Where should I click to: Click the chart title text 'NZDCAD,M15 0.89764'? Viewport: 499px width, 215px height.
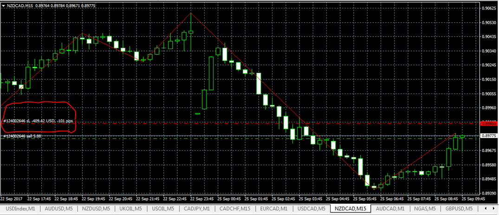[x=29, y=6]
